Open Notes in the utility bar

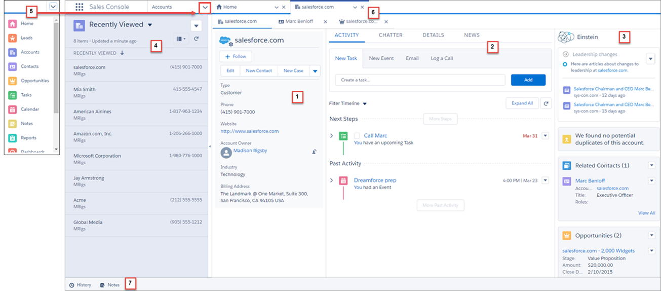109,285
